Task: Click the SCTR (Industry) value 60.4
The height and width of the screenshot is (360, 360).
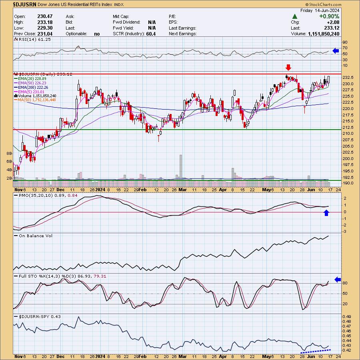Action: tap(151, 34)
